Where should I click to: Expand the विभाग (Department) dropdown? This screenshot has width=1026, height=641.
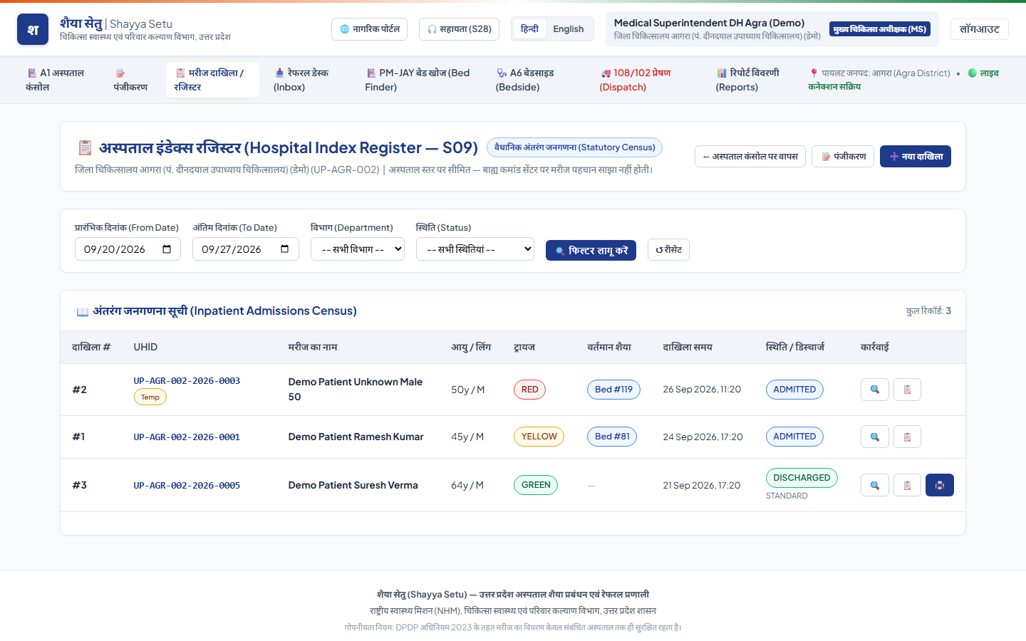358,249
